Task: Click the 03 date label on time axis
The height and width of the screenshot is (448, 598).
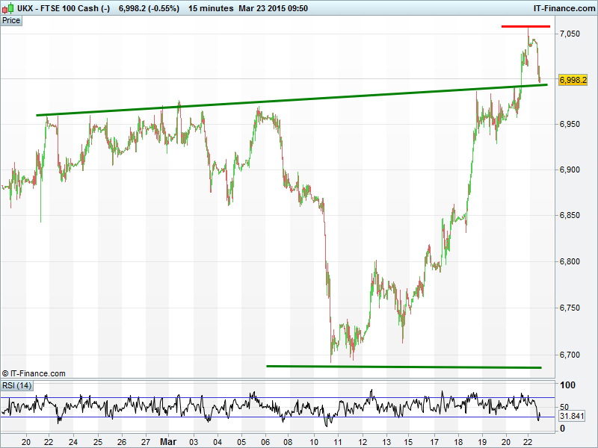Action: tap(194, 442)
